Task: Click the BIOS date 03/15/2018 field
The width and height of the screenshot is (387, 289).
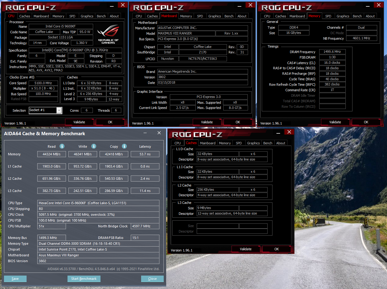Action: point(203,83)
